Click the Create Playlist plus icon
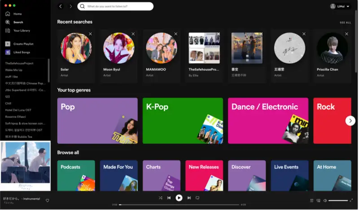 [x=8, y=44]
